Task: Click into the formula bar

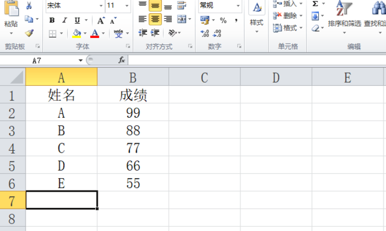Action: (x=257, y=60)
